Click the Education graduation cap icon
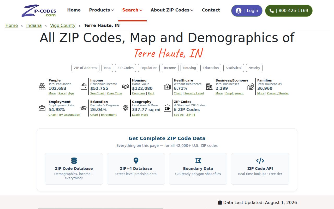This screenshot has height=209, width=334. tap(84, 108)
